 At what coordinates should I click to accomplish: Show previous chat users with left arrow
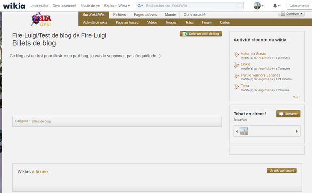237,131
